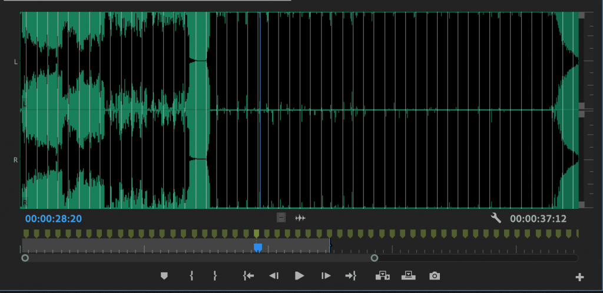
Task: Select the Drag Audio Only waveform icon
Action: [300, 218]
